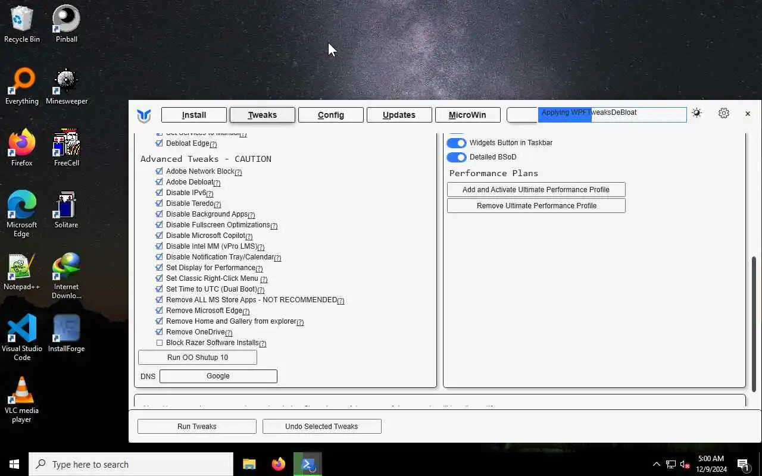
Task: Toggle Set Time to UTC checkbox
Action: click(159, 289)
